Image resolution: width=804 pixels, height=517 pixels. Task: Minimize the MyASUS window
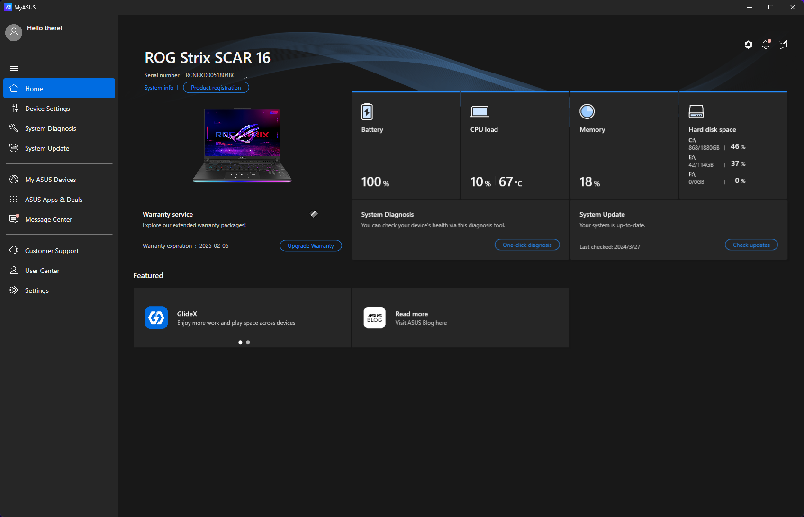tap(750, 7)
